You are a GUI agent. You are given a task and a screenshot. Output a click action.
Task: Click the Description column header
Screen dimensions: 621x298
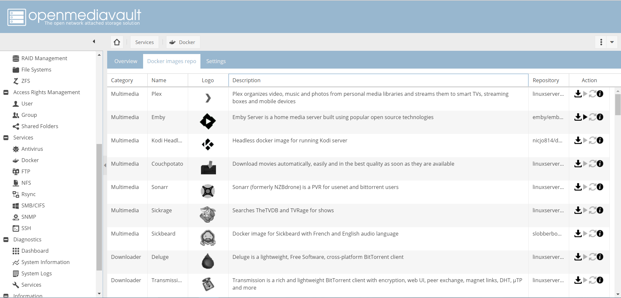[378, 80]
